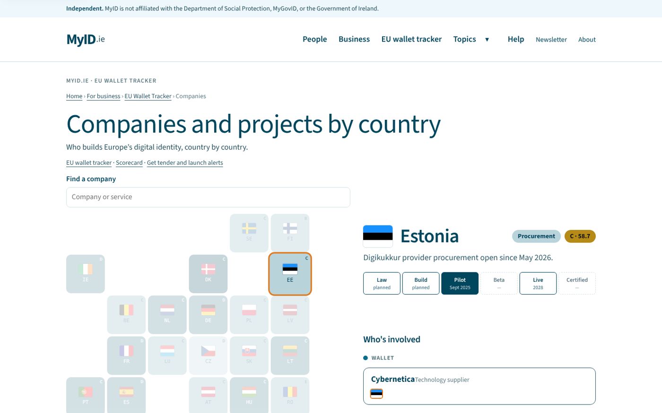The width and height of the screenshot is (662, 413).
Task: Open the Newsletter link
Action: 551,40
